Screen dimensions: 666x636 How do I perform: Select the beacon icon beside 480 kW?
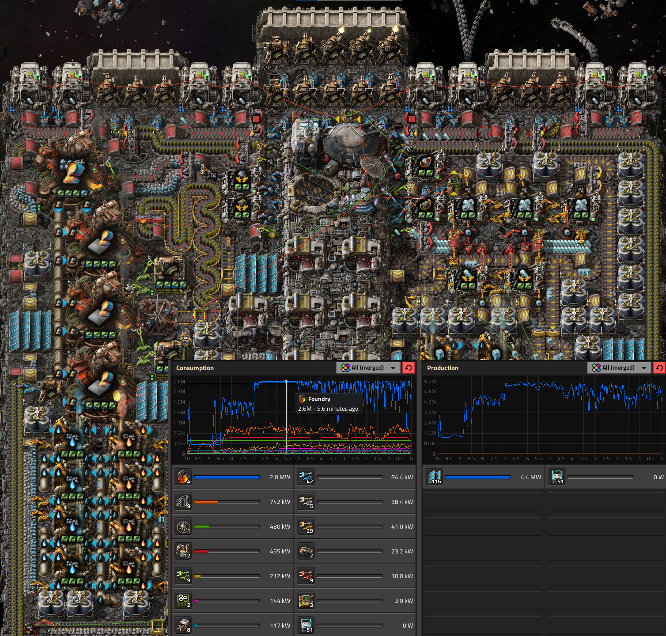[183, 526]
